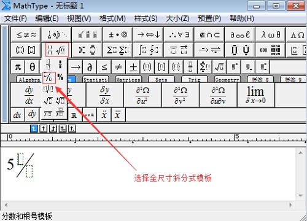Switch to the Geometry tab

tap(227, 79)
